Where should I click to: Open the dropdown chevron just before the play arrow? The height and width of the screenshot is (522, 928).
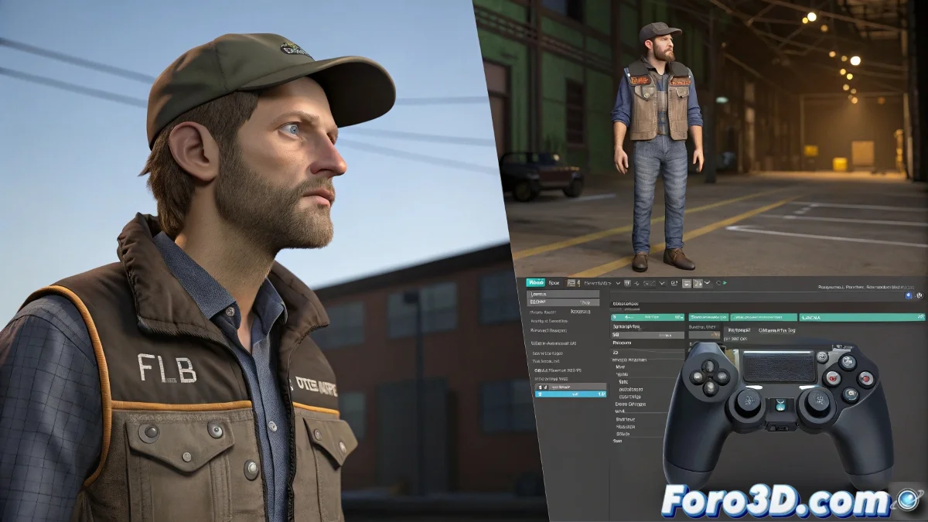click(708, 283)
